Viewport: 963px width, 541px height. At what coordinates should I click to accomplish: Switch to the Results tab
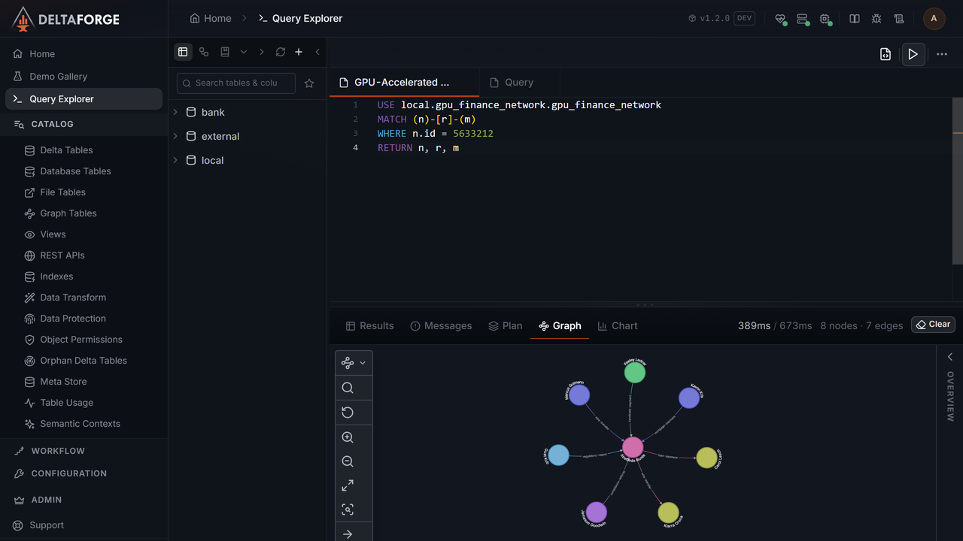pos(369,326)
